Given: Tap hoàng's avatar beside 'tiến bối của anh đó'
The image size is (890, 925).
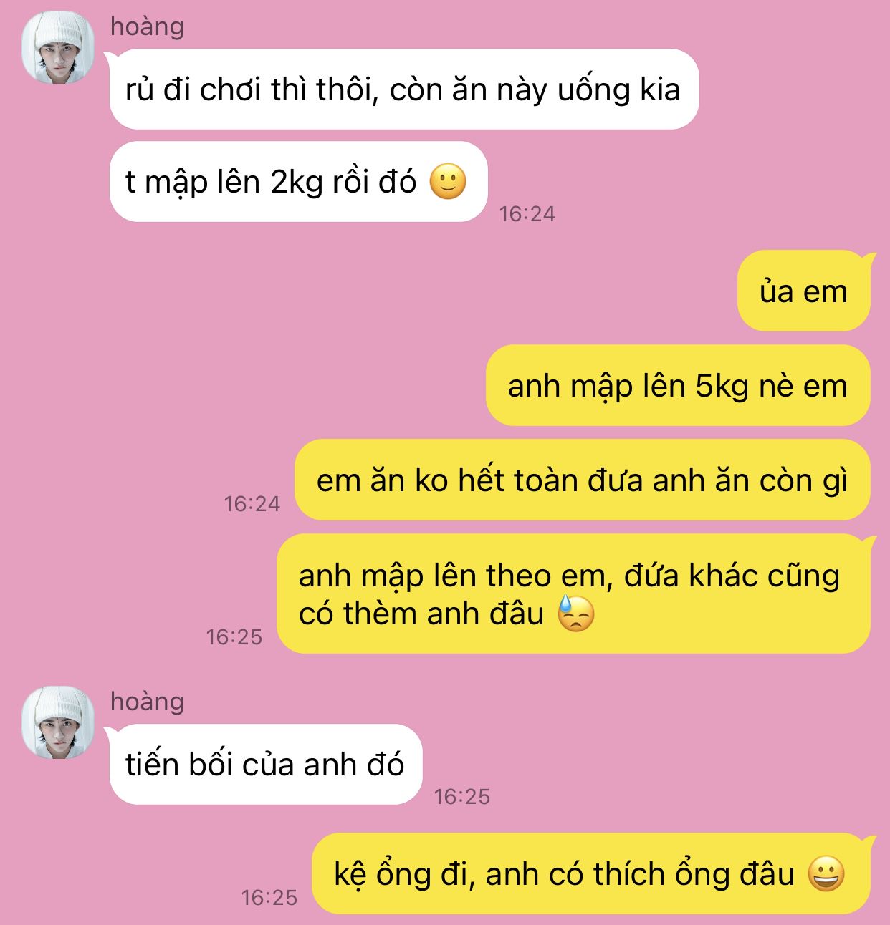Looking at the screenshot, I should (x=58, y=723).
